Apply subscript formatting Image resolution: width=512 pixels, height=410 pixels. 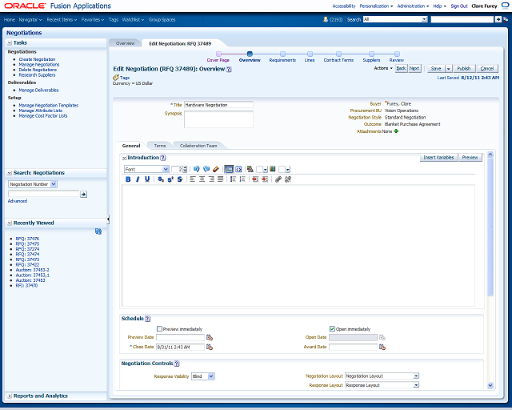click(x=160, y=179)
